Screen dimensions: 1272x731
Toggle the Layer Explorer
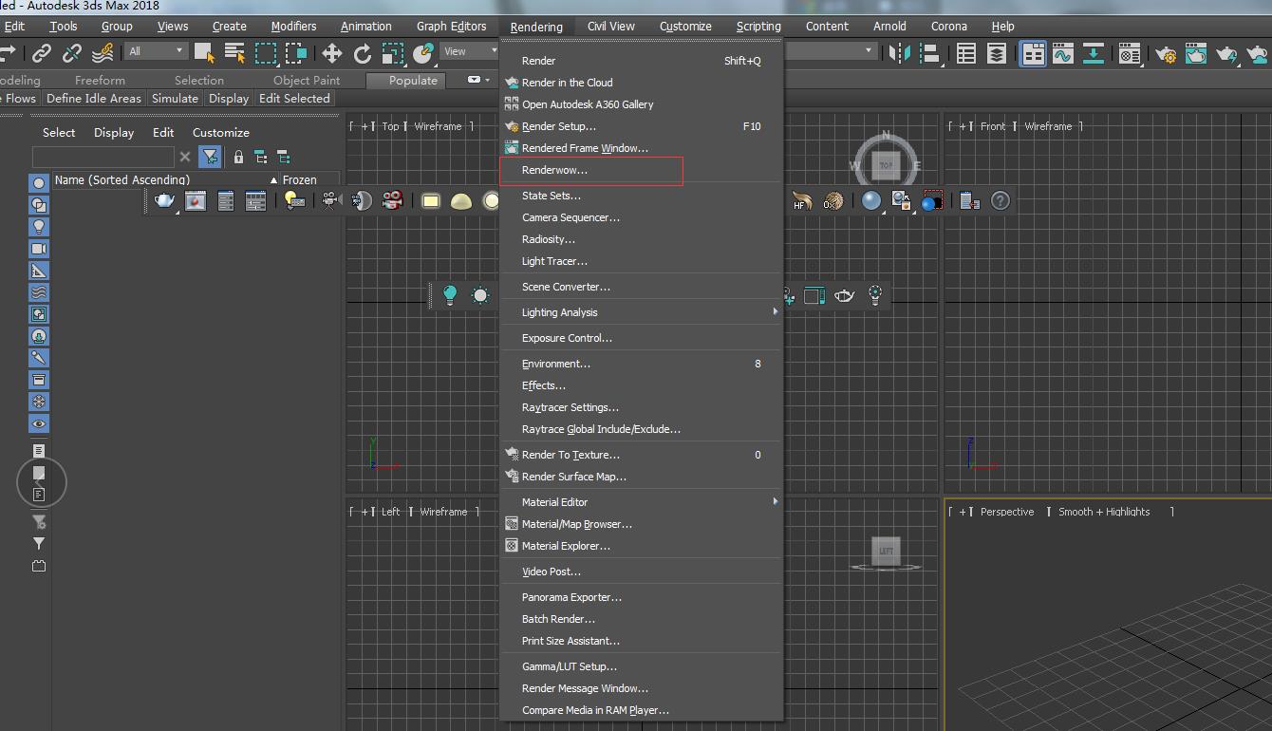[x=996, y=53]
